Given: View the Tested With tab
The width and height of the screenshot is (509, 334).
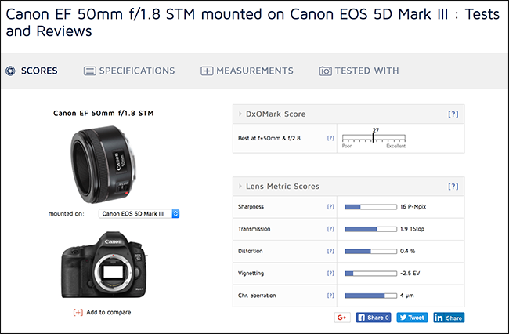Looking at the screenshot, I should [x=359, y=71].
